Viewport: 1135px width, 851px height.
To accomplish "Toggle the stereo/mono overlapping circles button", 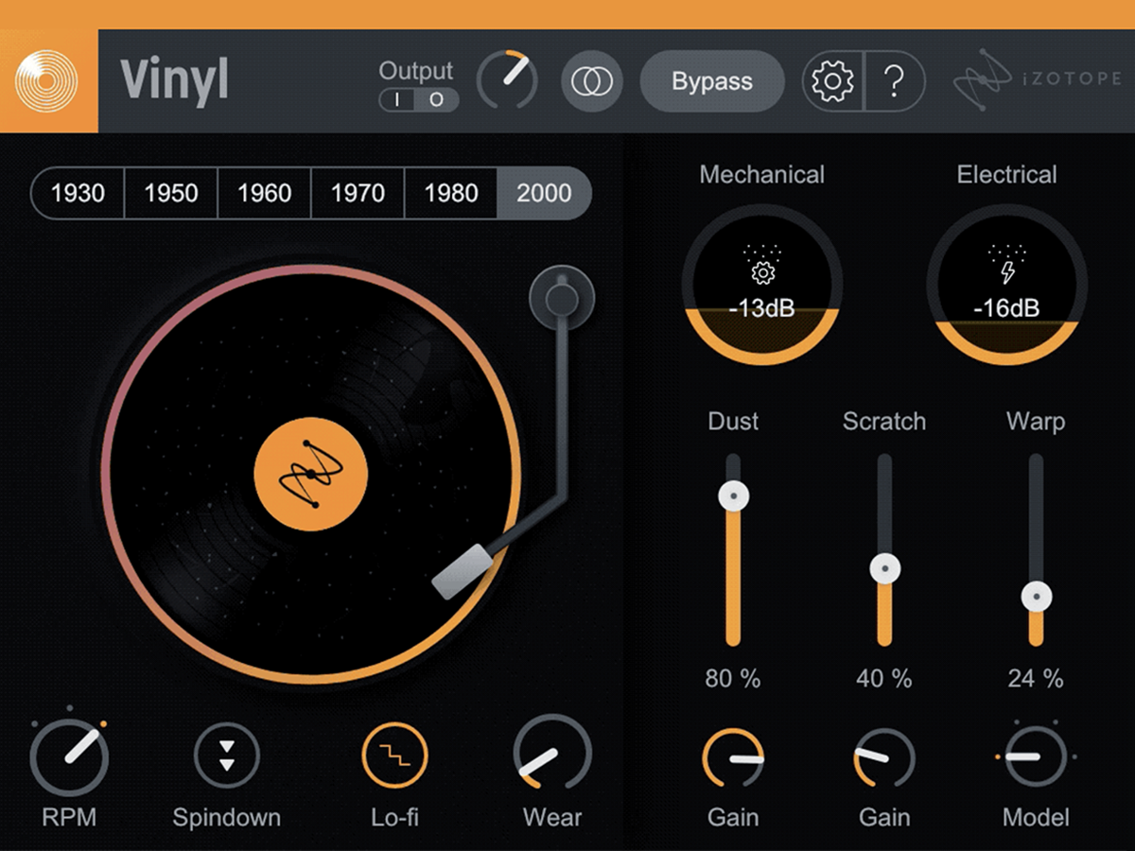I will click(x=592, y=81).
